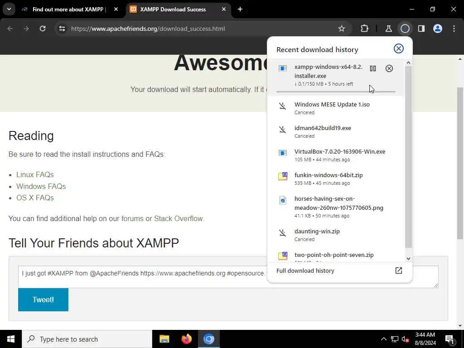Open File Explorer from the taskbar
Screen dimensions: 464x348
pyautogui.click(x=164, y=339)
